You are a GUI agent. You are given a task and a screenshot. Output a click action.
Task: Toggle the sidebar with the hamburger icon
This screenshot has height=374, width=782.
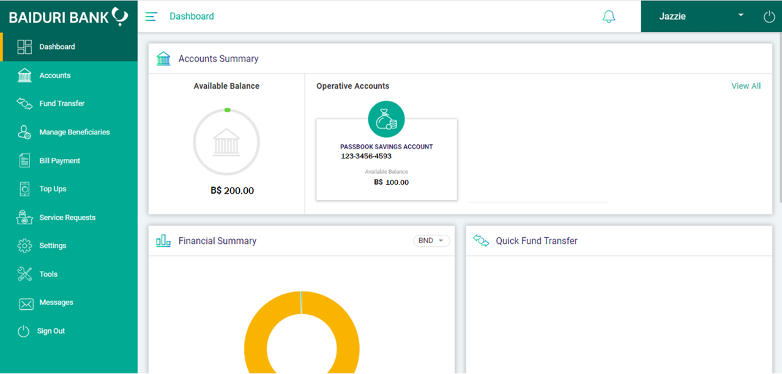[x=151, y=16]
